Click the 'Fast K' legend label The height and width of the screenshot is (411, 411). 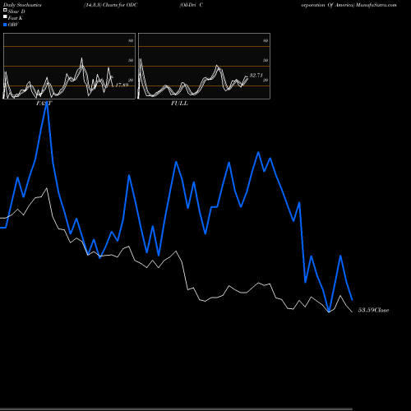tap(16, 18)
